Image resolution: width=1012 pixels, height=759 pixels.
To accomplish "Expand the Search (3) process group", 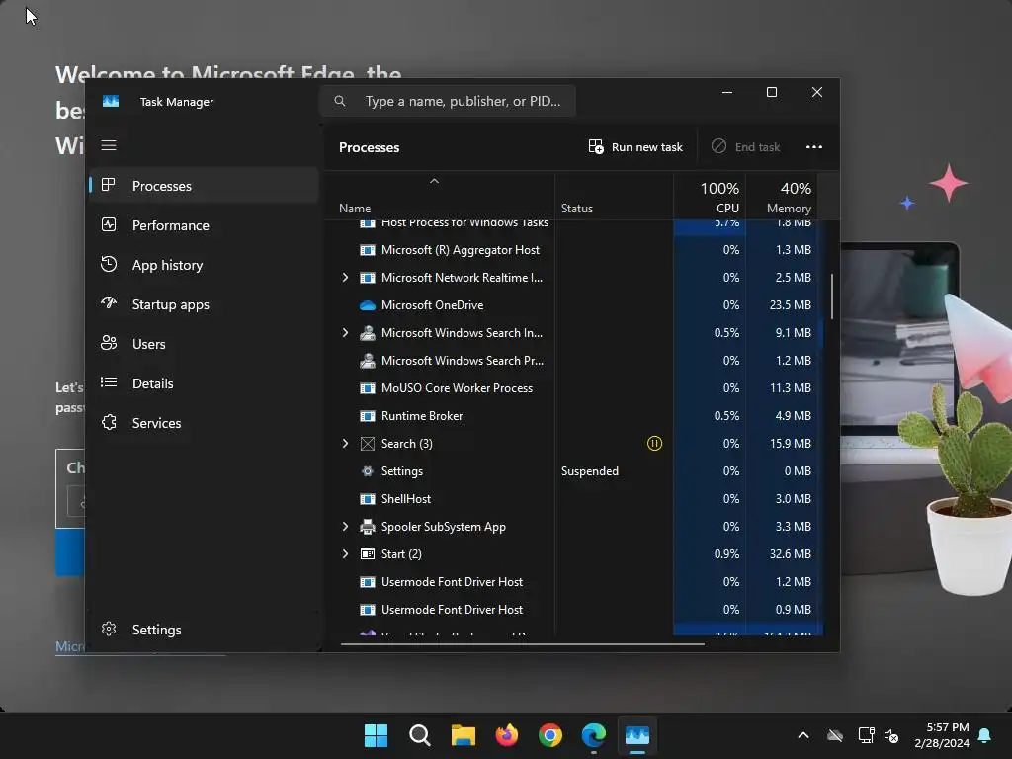I will click(345, 444).
